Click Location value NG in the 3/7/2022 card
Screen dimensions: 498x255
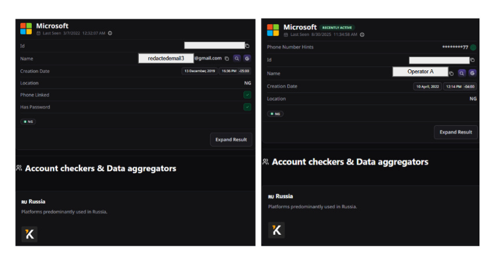coord(248,83)
